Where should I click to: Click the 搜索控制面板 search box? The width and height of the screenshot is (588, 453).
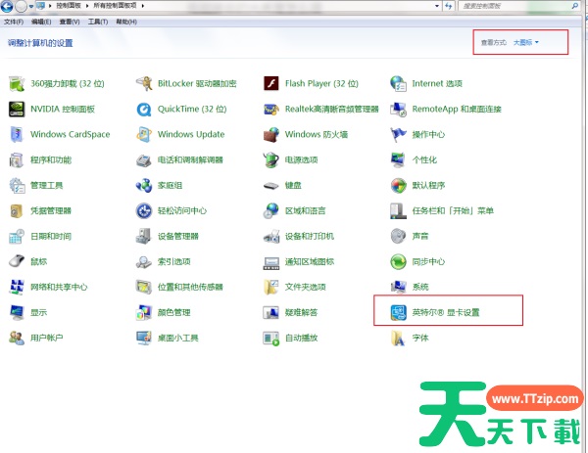(514, 6)
